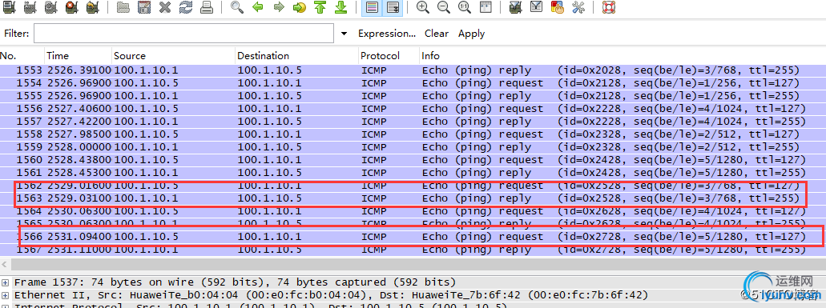Apply the display filter
Viewport: 826px width, 308px height.
(x=471, y=34)
